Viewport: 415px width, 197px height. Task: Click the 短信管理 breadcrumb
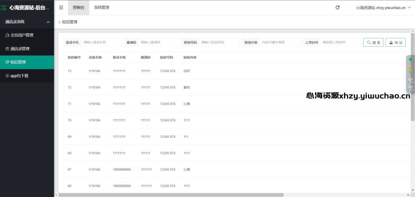(70, 22)
